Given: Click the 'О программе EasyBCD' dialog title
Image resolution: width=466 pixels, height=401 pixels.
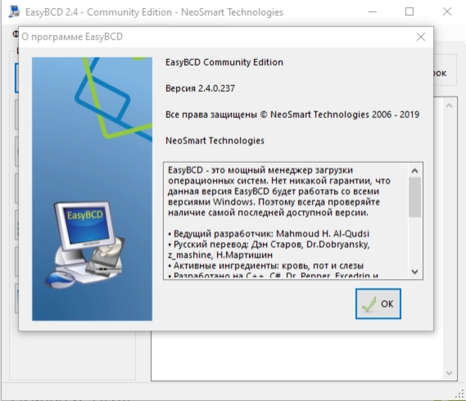Looking at the screenshot, I should pos(72,37).
